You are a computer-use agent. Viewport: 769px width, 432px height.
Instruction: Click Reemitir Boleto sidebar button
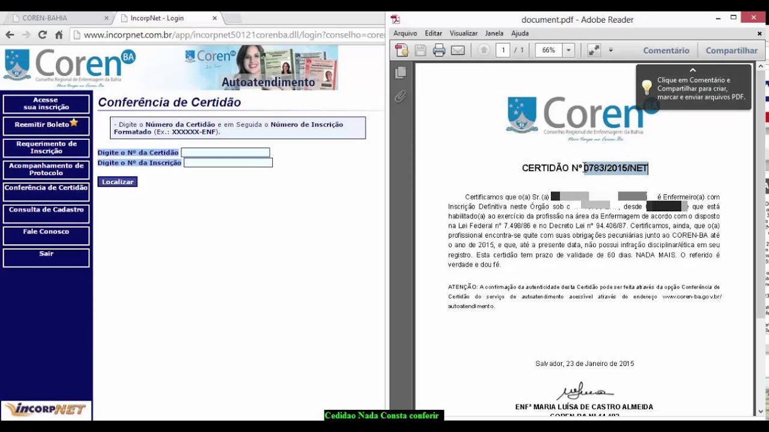pyautogui.click(x=46, y=125)
